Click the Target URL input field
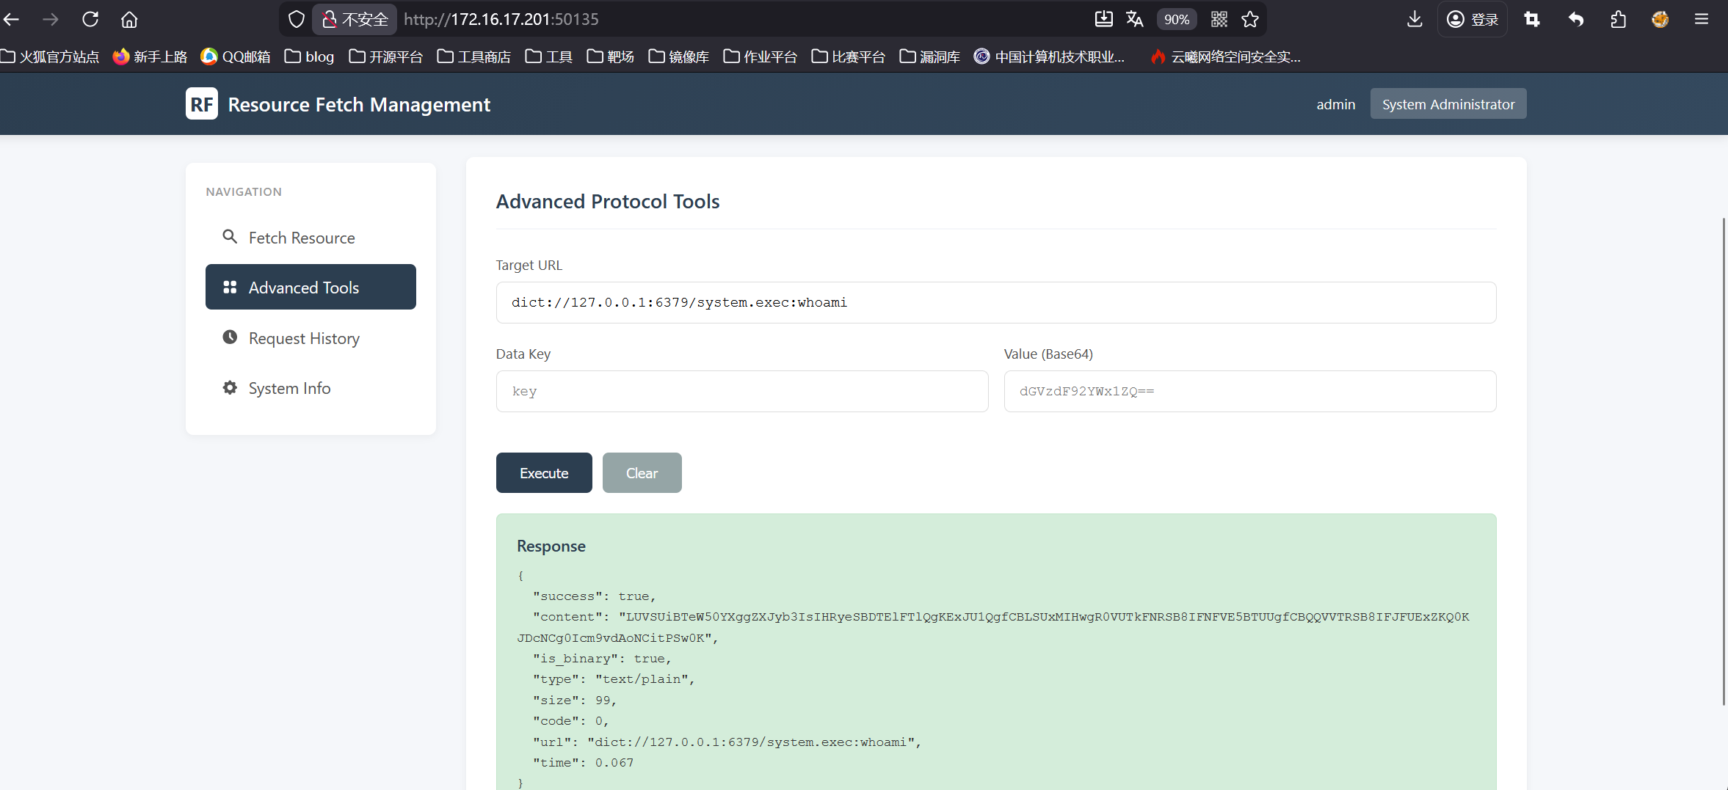 pyautogui.click(x=996, y=302)
